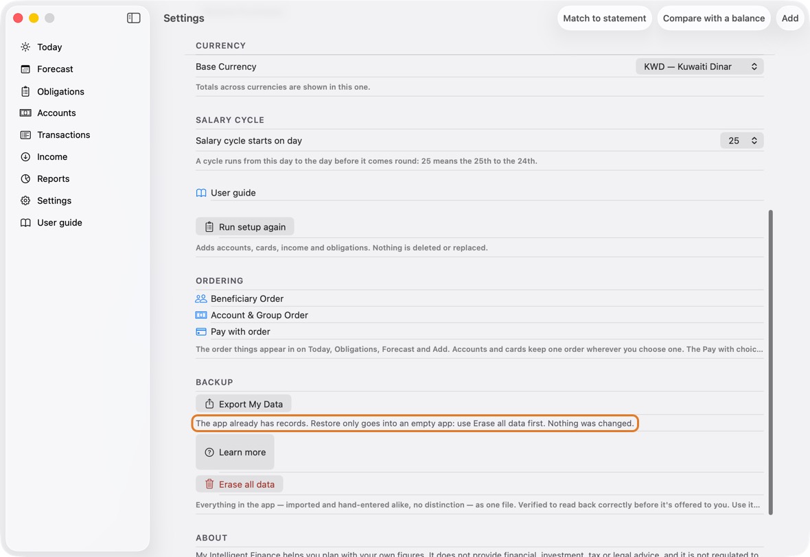Click Compare with a balance button
This screenshot has height=557, width=810.
coord(713,18)
